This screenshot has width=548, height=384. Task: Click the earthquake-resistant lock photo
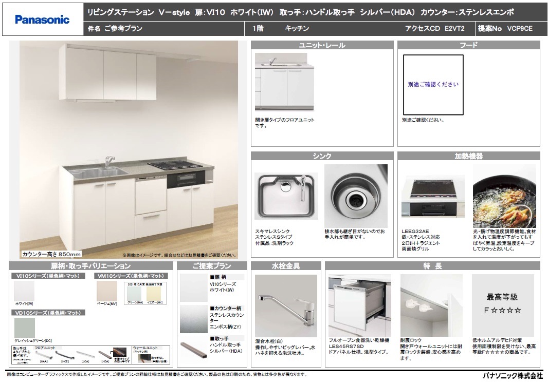click(431, 305)
